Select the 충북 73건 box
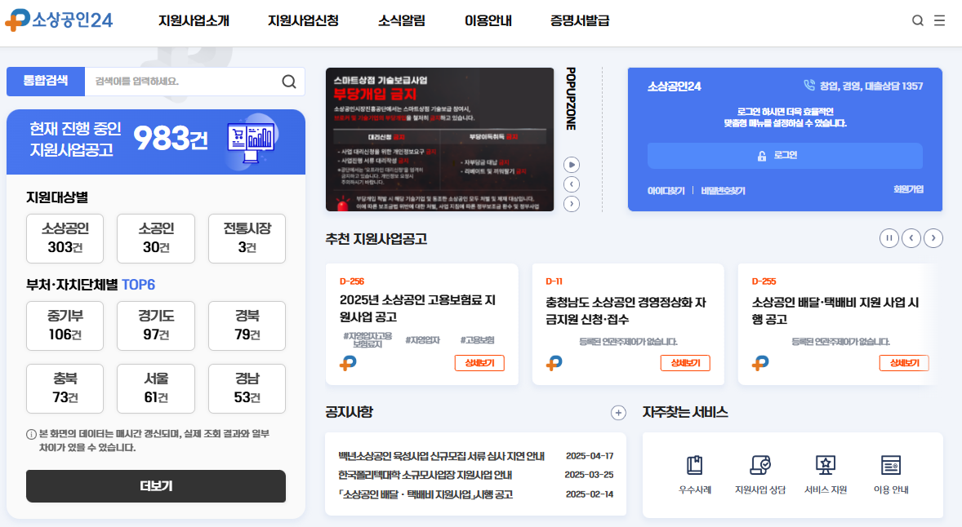Image resolution: width=962 pixels, height=527 pixels. 65,388
